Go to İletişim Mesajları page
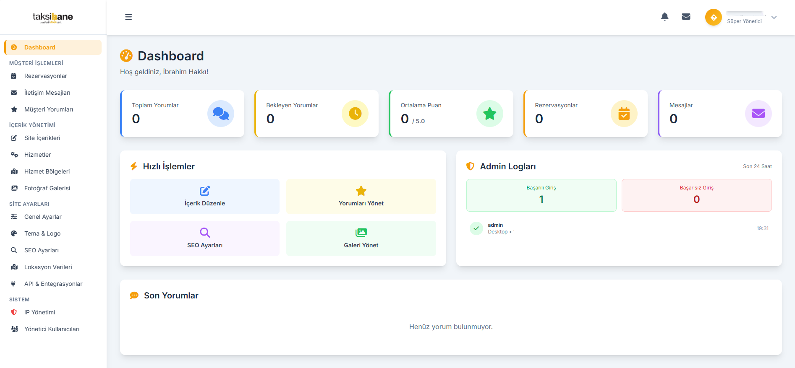The image size is (795, 368). 47,93
